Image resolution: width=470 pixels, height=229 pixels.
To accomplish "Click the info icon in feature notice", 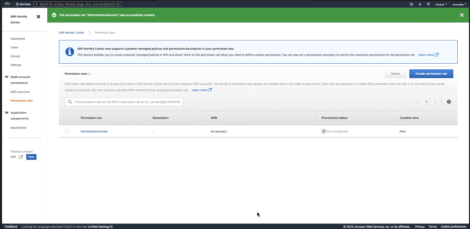I will 70,52.
